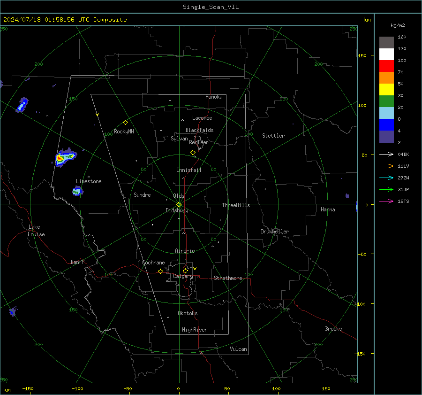
Task: Pick the grey 130-160 VIL swatch
Action: tap(386, 43)
